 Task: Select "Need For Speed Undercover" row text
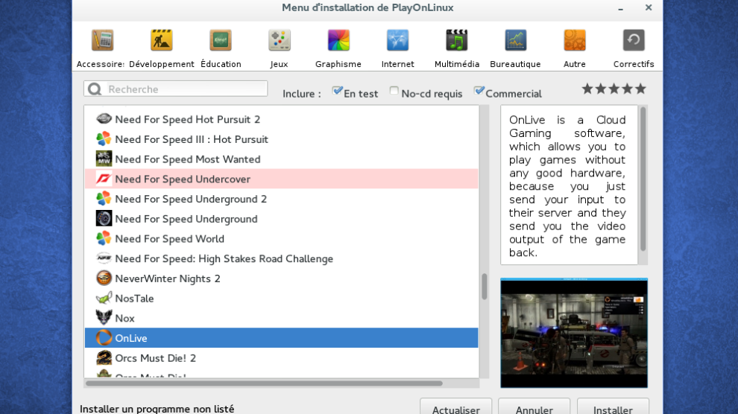click(x=183, y=179)
